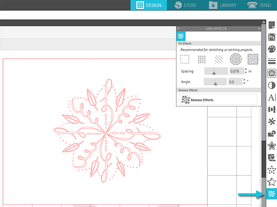Open the Modify panel icon
Screen dimensions: 277x207
pos(272,134)
